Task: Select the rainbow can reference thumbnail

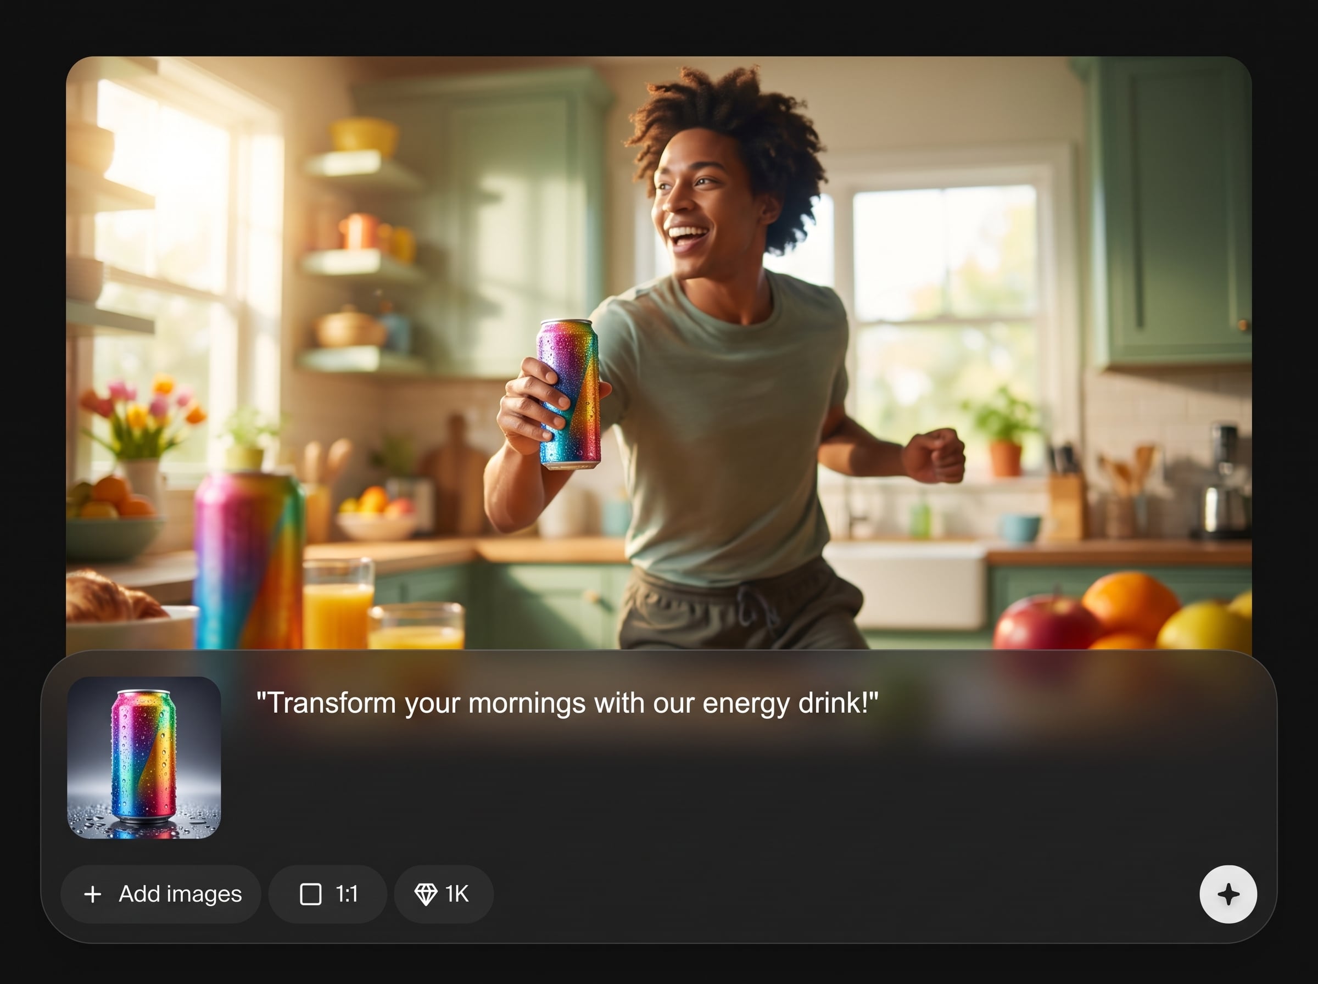Action: (144, 758)
